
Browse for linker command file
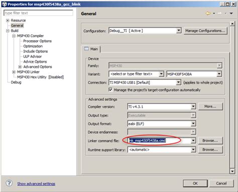[x=210, y=141]
